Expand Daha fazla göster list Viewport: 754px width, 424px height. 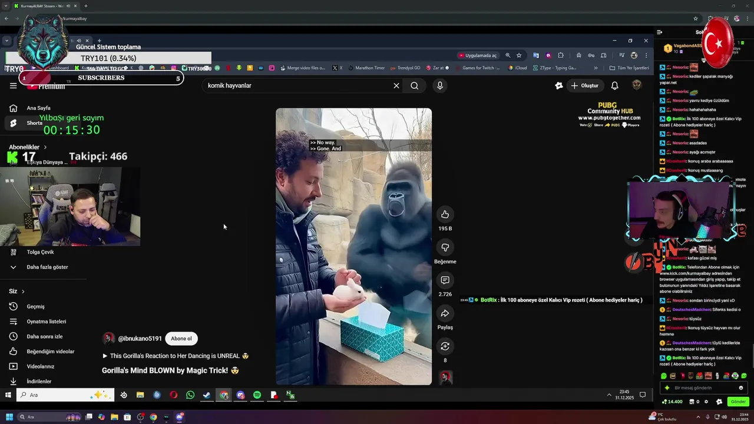pyautogui.click(x=47, y=267)
